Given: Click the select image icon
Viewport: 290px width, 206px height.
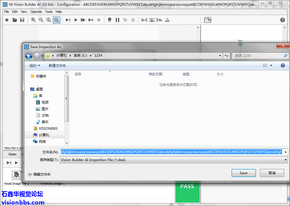Looking at the screenshot, I should 152,20.
